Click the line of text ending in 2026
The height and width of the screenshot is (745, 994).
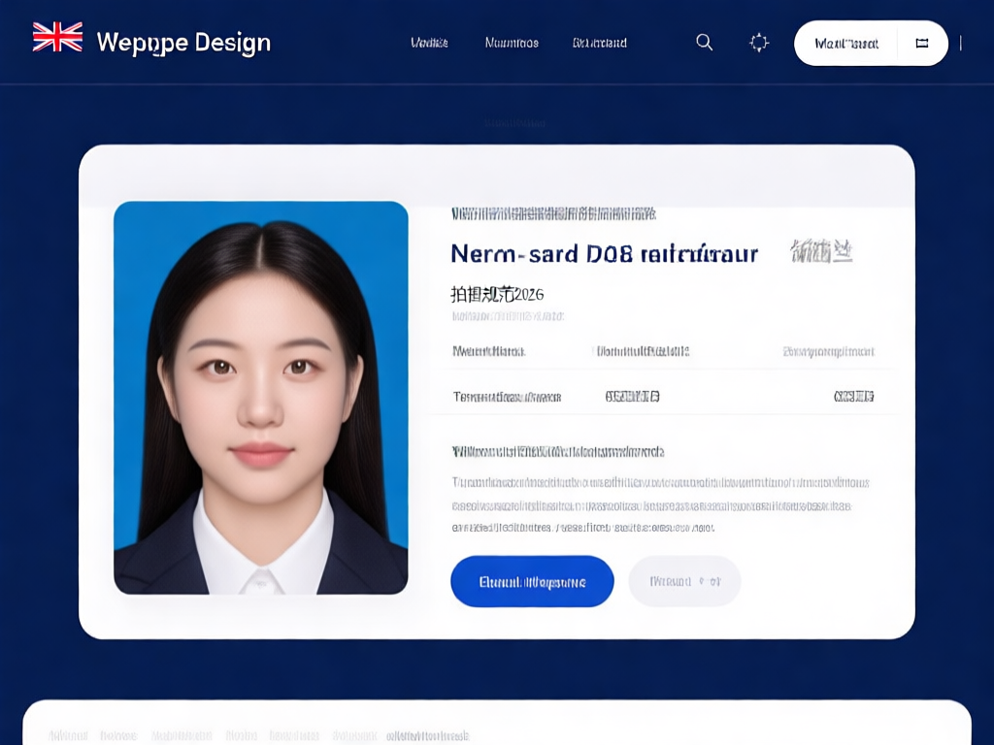497,294
